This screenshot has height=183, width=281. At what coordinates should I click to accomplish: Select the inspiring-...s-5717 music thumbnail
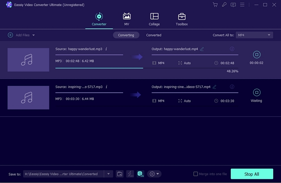click(28, 97)
